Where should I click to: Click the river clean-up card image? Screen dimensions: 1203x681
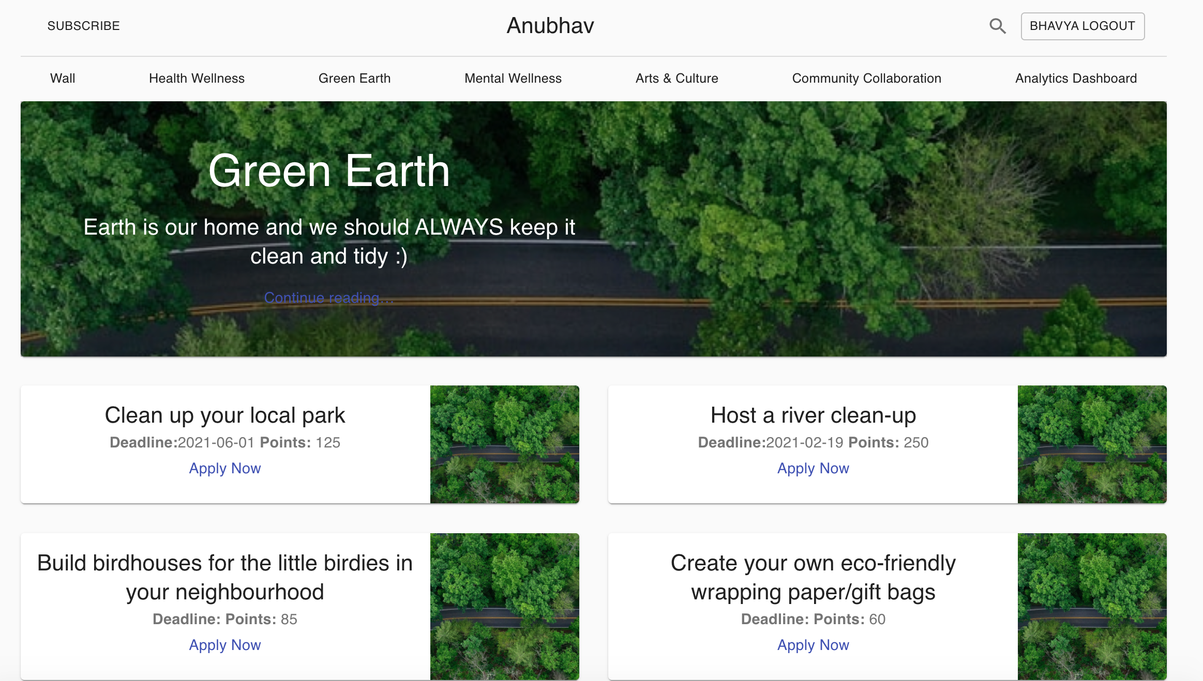click(x=1092, y=444)
